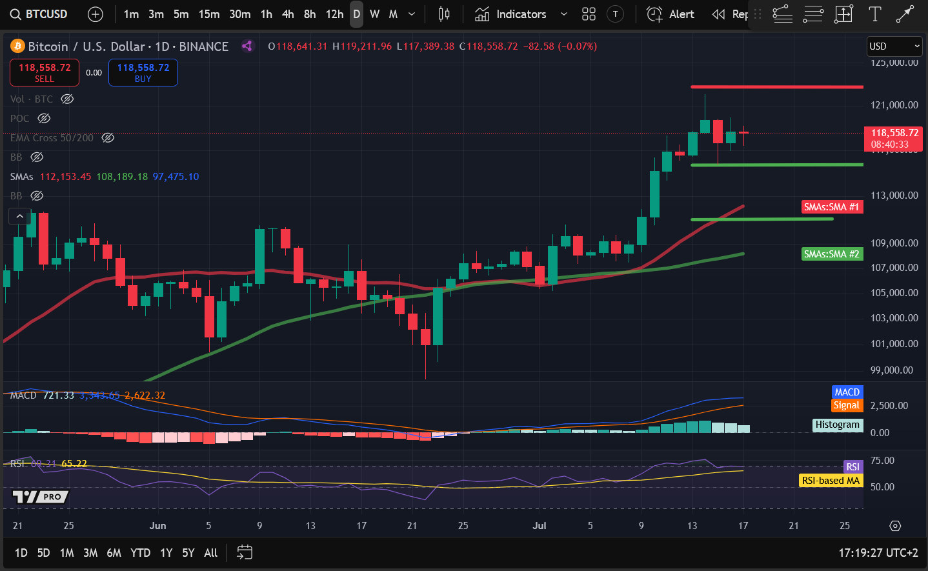Open candlestick chart type selector
This screenshot has height=571, width=928.
pos(444,14)
